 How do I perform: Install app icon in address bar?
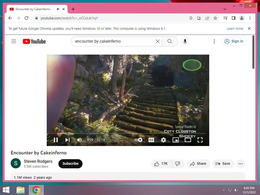pos(199,18)
